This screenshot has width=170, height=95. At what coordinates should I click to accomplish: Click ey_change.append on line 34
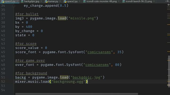[41, 6]
